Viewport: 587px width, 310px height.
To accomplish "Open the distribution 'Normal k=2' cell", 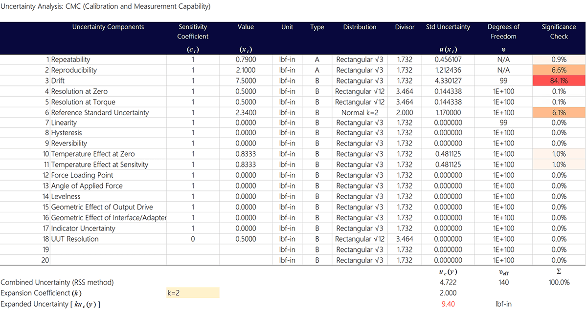I will (x=360, y=113).
